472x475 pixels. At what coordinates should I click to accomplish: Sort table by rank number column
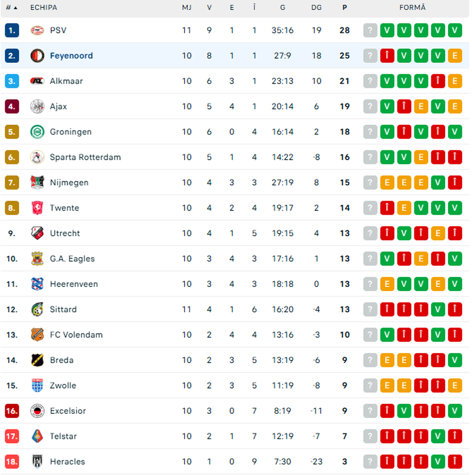tap(12, 8)
